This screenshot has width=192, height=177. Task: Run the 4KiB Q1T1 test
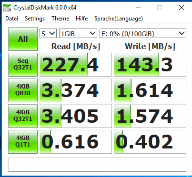tap(23, 142)
